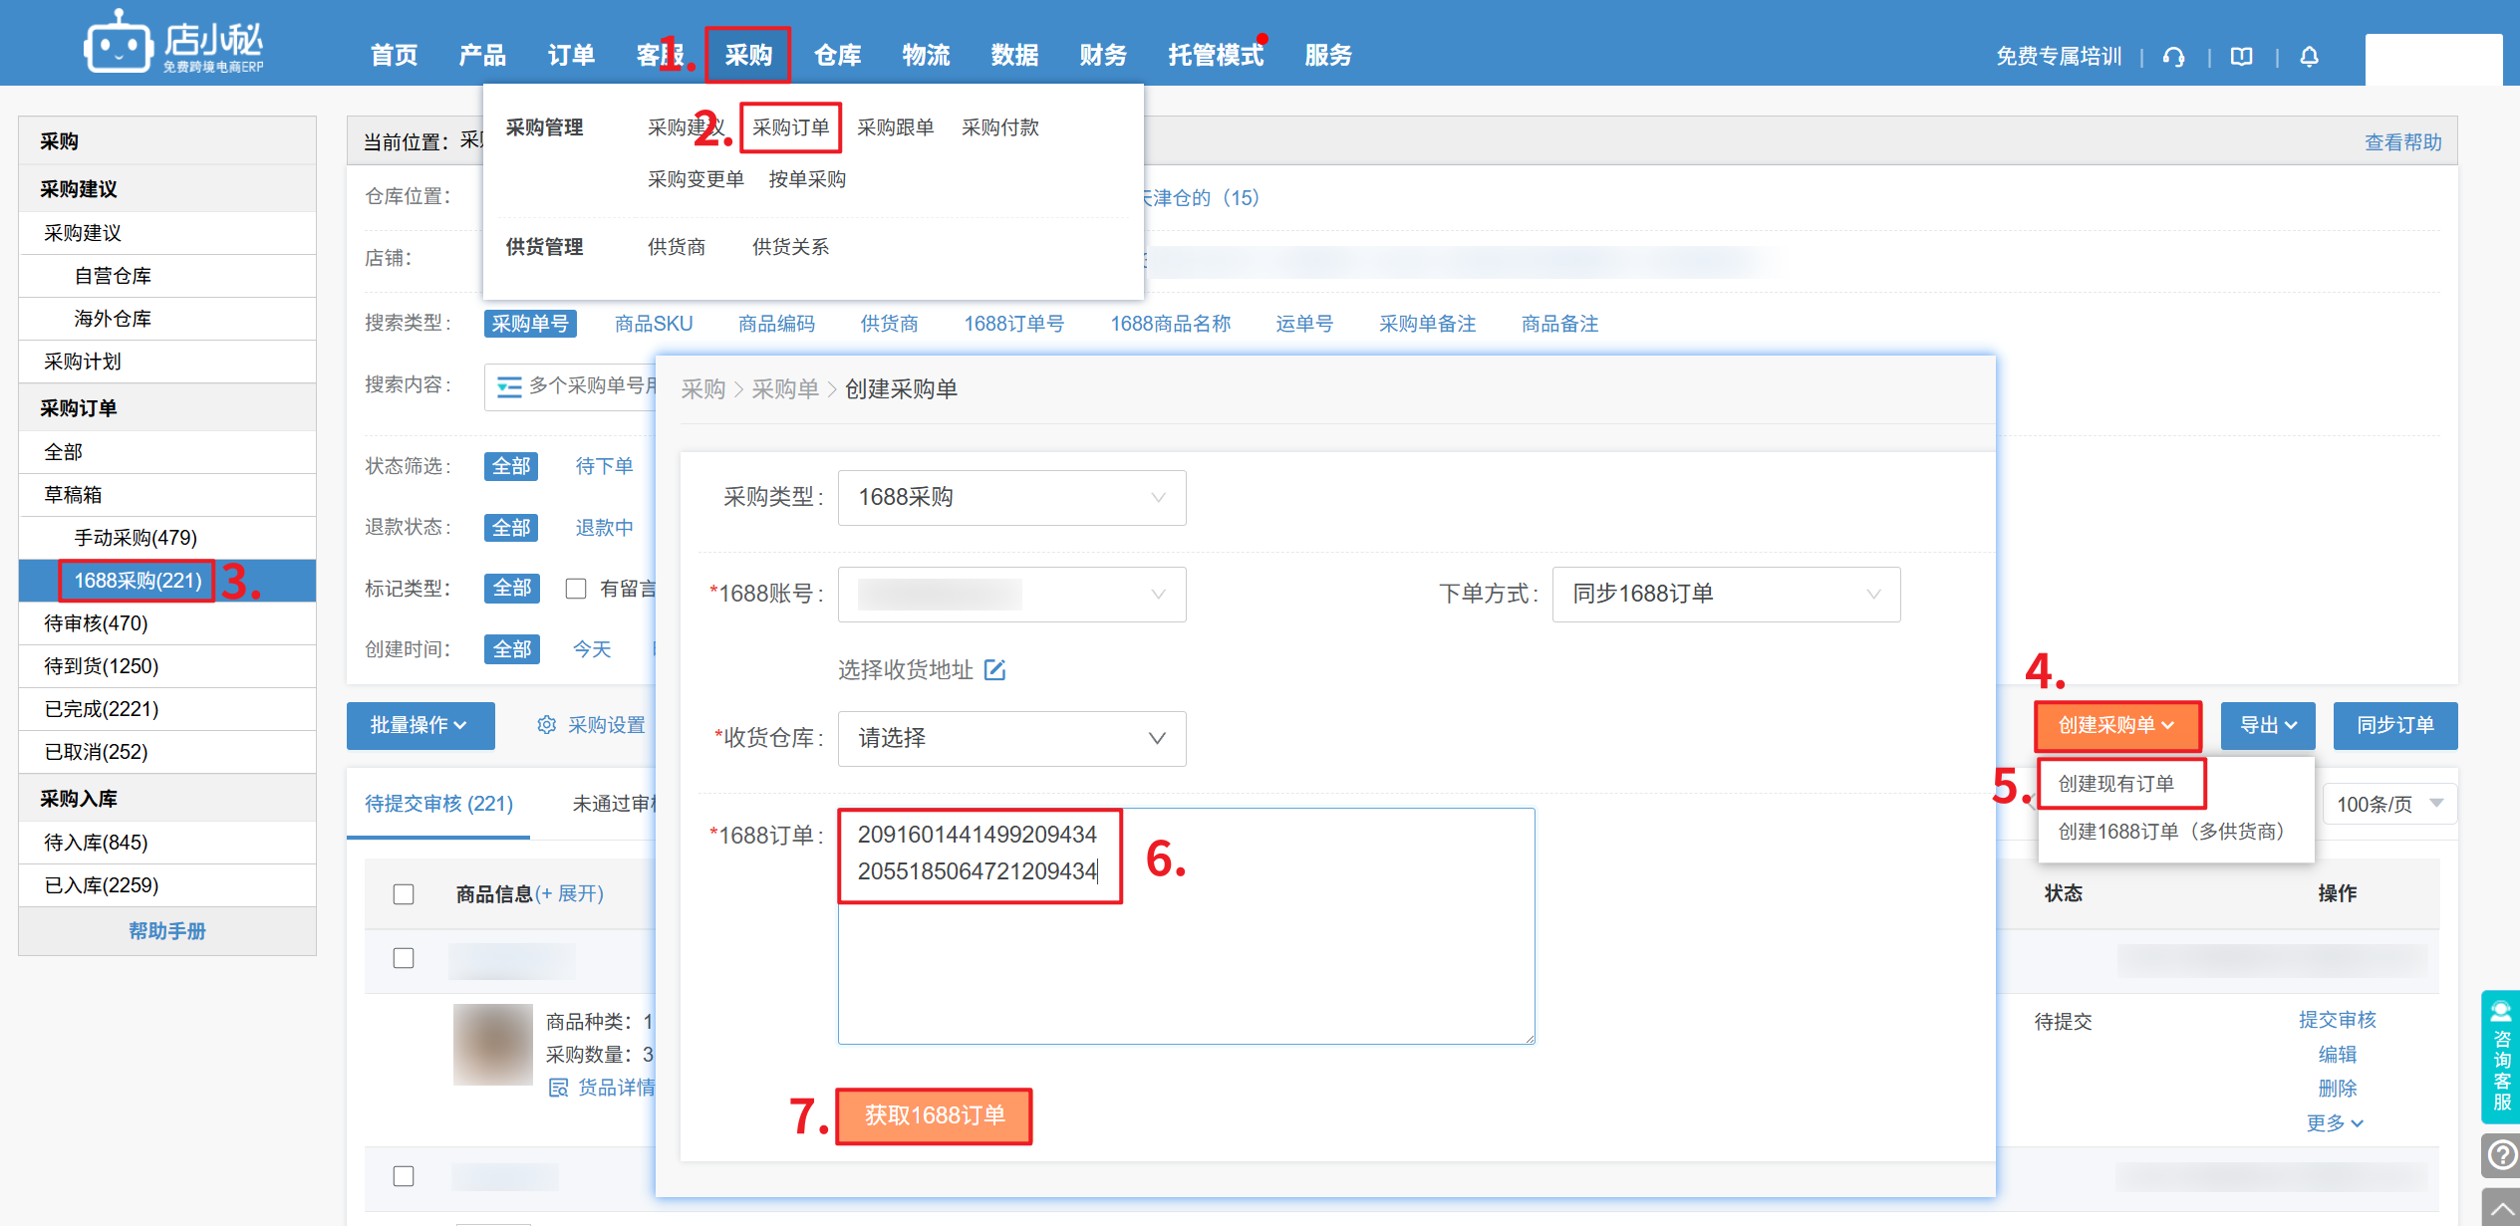Click the 获取1688订单 button
2520x1226 pixels.
[934, 1115]
